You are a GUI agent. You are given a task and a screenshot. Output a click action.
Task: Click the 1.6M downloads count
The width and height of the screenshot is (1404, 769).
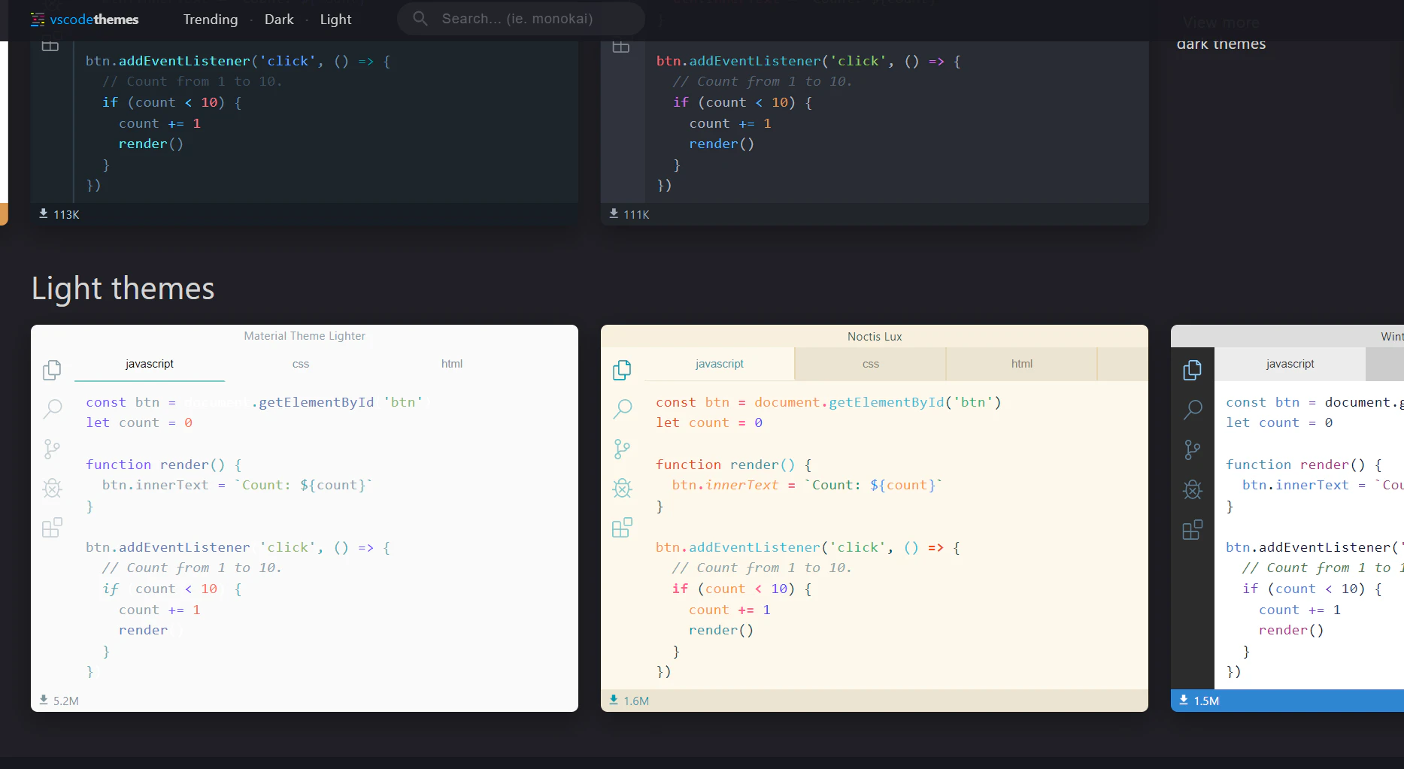point(629,701)
